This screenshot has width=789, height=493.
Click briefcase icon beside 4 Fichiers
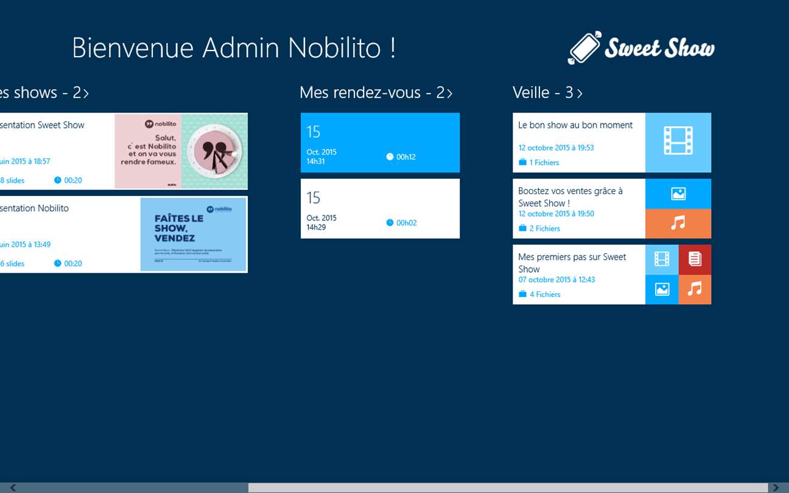point(522,294)
